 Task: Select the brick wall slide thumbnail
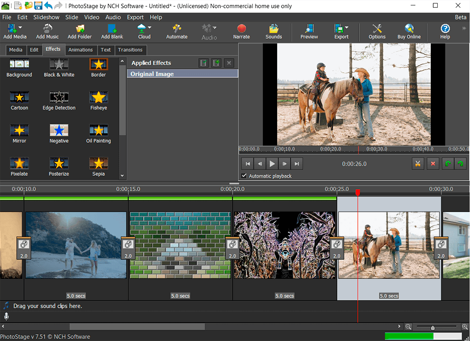pyautogui.click(x=180, y=245)
